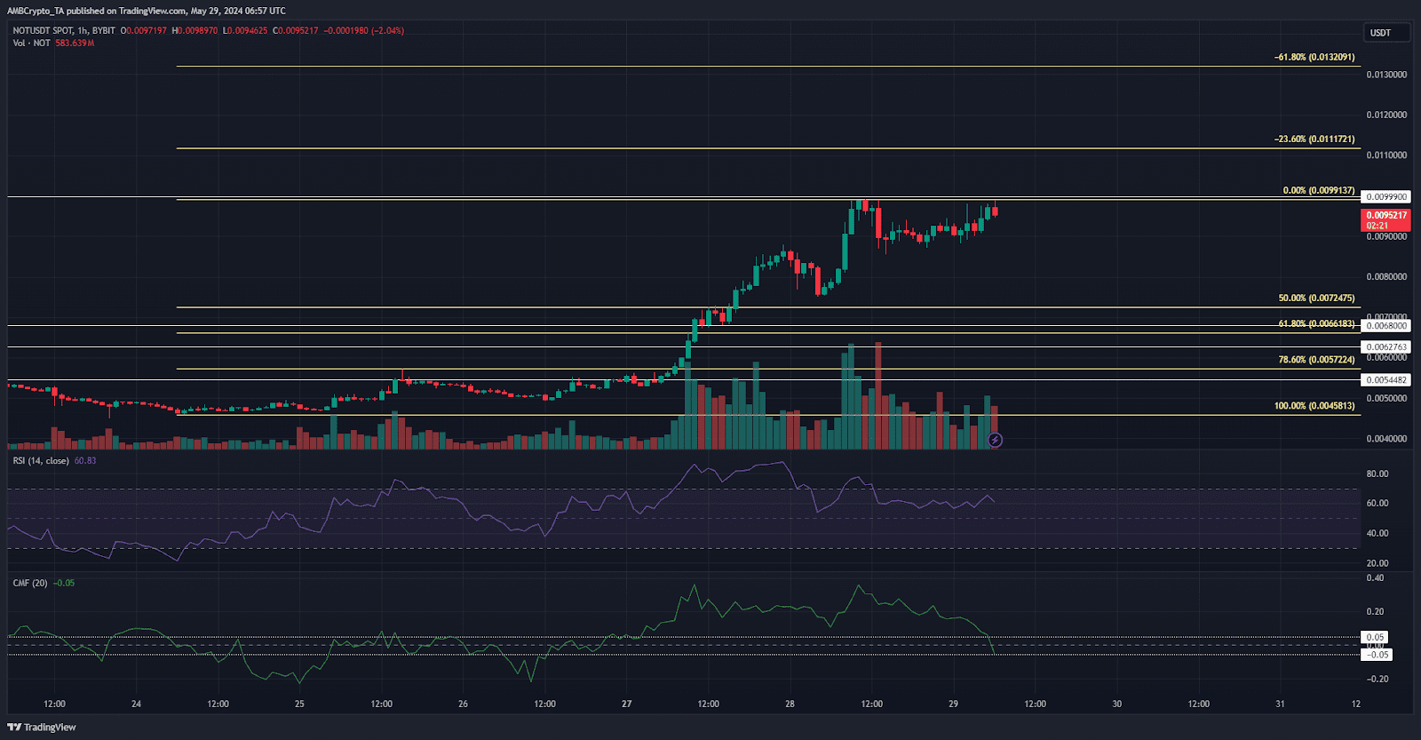Click the CMF 0.05 level tag
This screenshot has width=1421, height=740.
[1375, 637]
